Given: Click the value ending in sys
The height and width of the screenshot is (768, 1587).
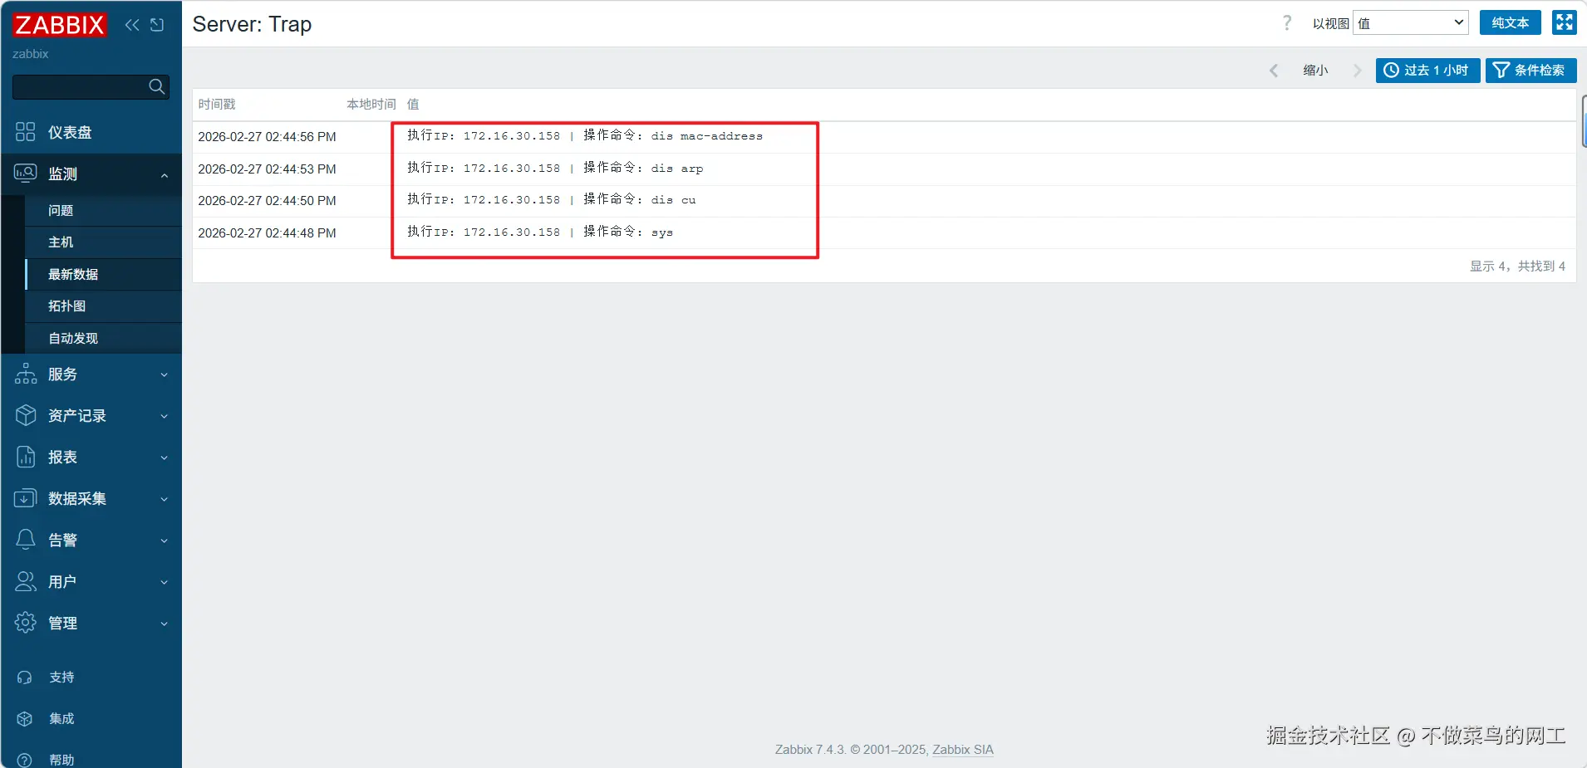Looking at the screenshot, I should coord(540,232).
